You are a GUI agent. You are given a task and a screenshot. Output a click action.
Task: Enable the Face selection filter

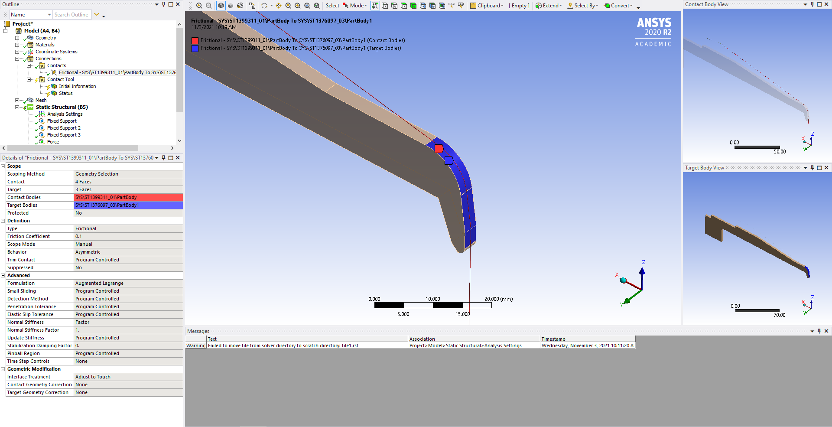[x=404, y=6]
